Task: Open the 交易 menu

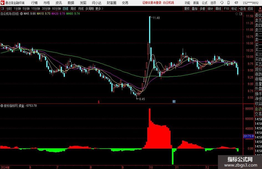Action: click(125, 3)
